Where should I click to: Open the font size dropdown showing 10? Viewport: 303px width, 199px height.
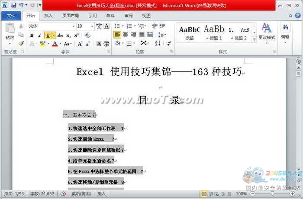tap(92, 26)
